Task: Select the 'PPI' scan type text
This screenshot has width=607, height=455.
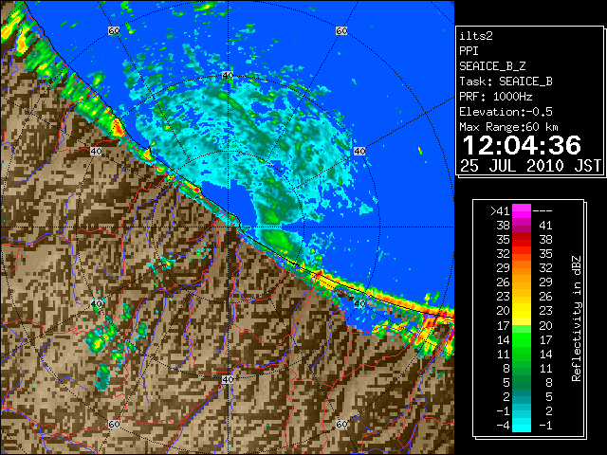Action: tap(469, 51)
